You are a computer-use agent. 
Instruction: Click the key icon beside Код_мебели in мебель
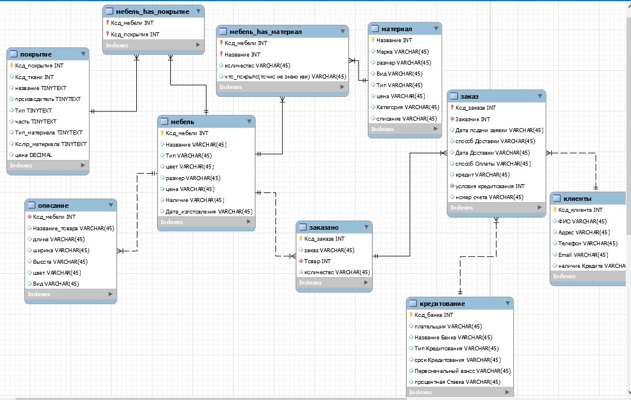162,133
